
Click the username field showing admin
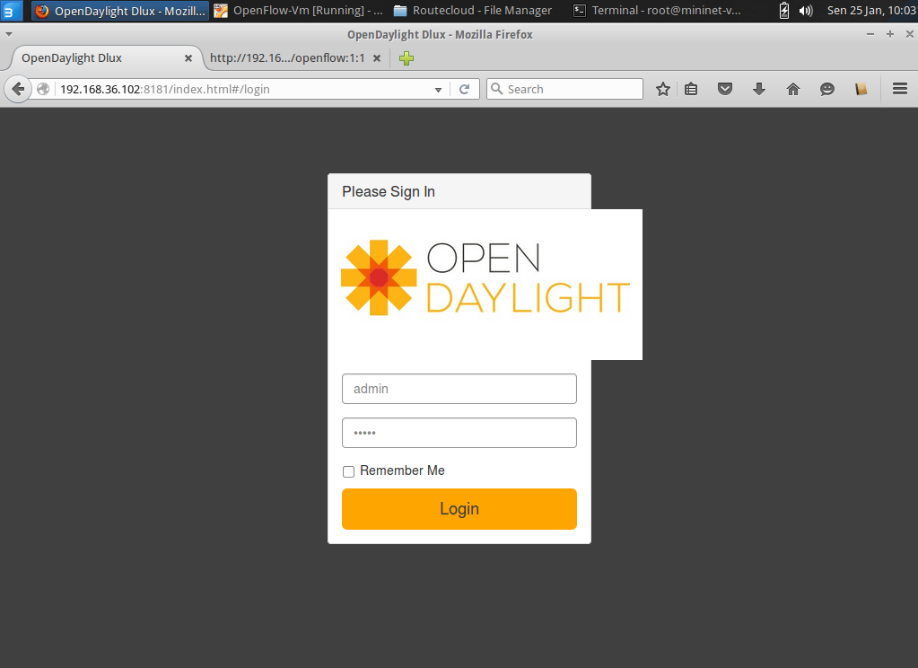click(459, 389)
